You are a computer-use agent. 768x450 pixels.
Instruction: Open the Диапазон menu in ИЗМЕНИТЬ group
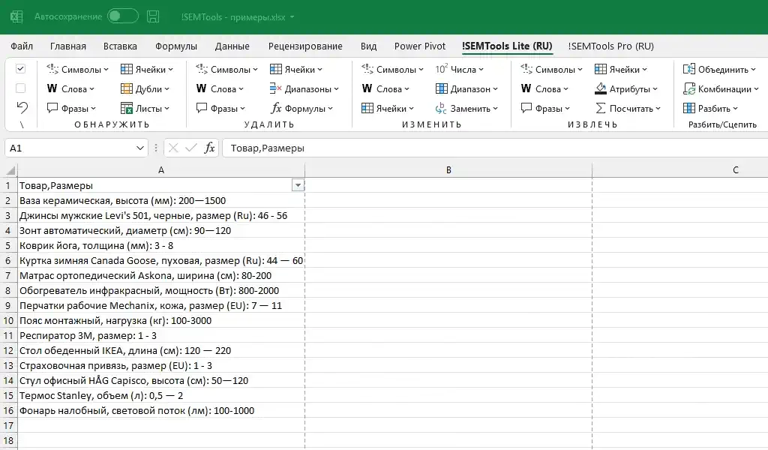[x=466, y=89]
